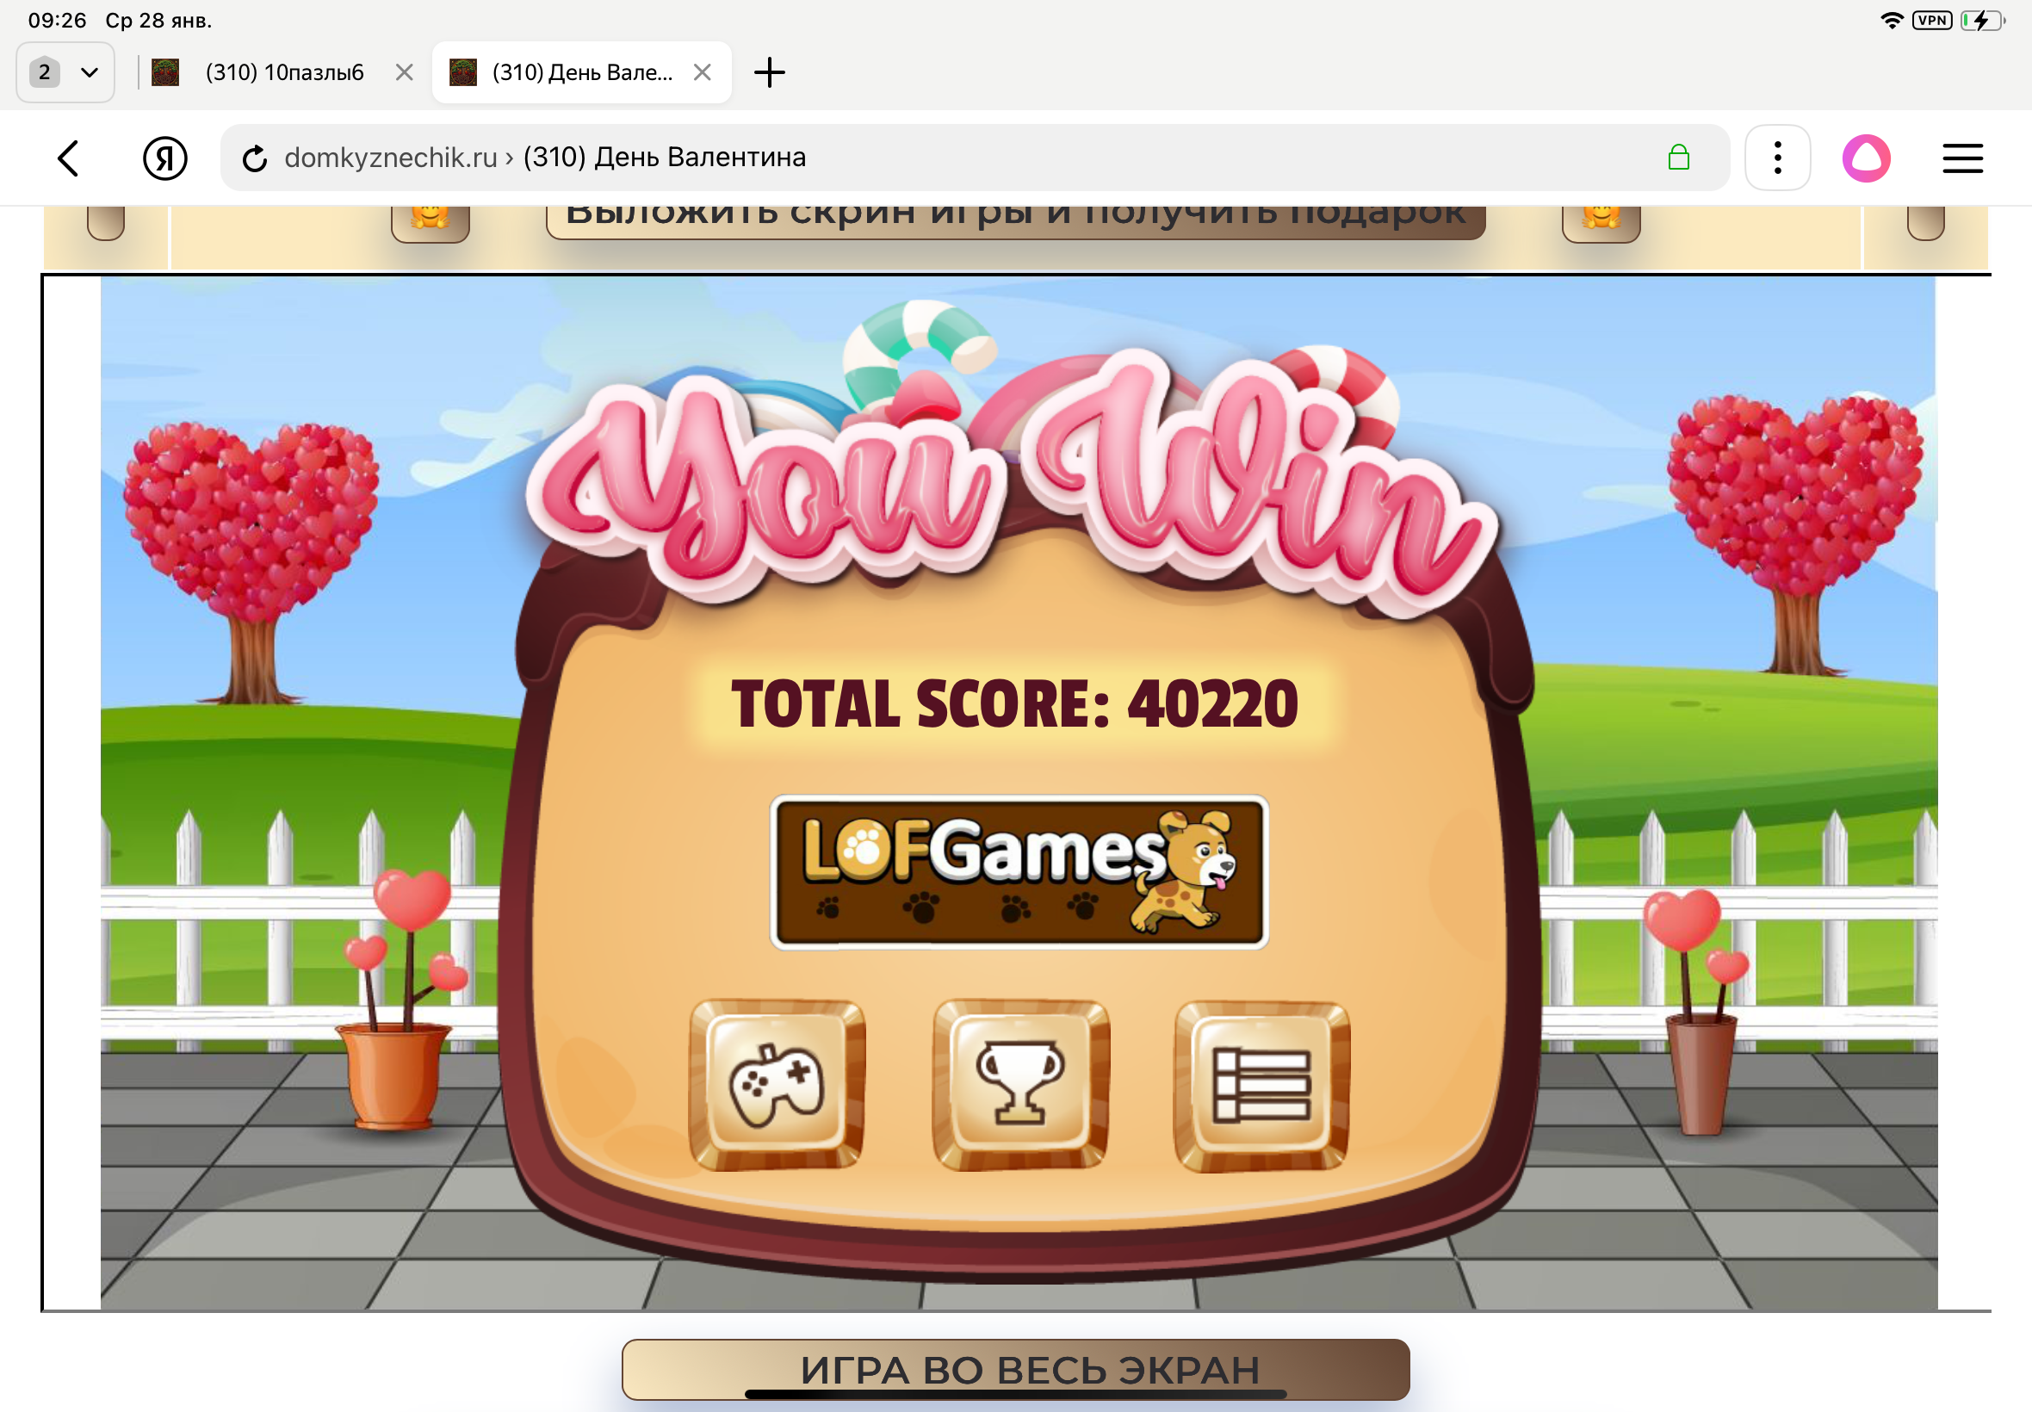Select the День Валентина tab
2032x1412 pixels.
pos(579,72)
